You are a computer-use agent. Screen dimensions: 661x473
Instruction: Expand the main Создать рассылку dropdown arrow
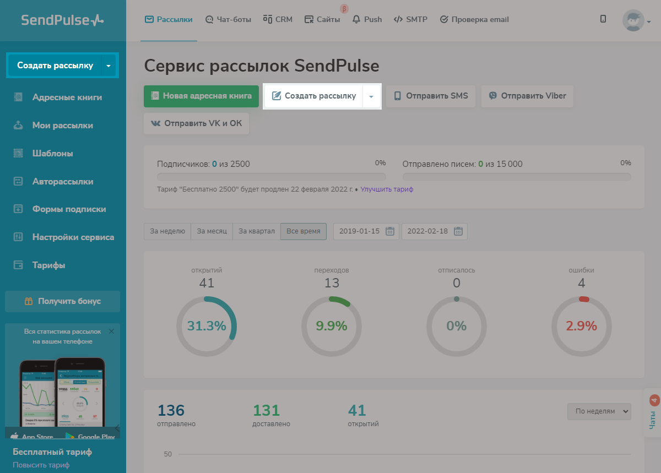tap(371, 96)
